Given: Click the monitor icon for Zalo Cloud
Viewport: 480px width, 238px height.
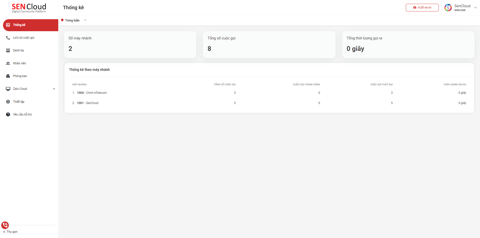Looking at the screenshot, I should point(8,89).
